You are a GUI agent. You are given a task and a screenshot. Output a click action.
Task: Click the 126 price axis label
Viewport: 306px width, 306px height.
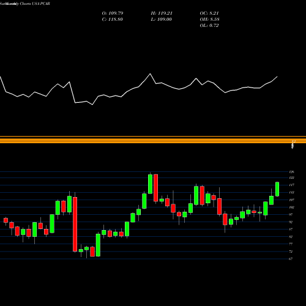coord(291,172)
